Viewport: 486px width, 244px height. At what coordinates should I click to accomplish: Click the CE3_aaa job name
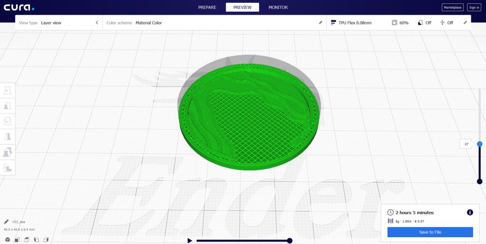tap(19, 222)
